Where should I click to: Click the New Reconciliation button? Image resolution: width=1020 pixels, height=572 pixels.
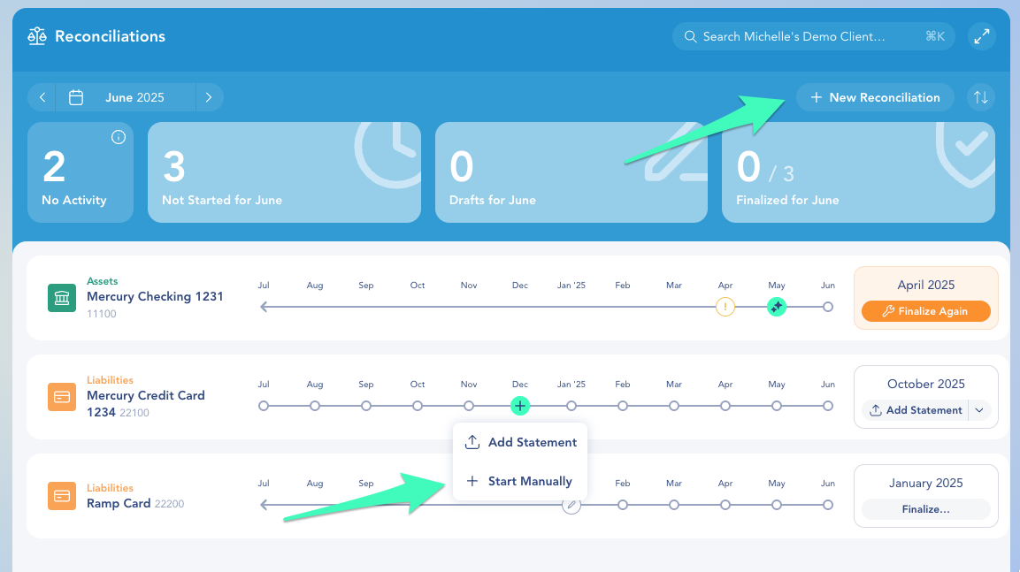click(874, 97)
